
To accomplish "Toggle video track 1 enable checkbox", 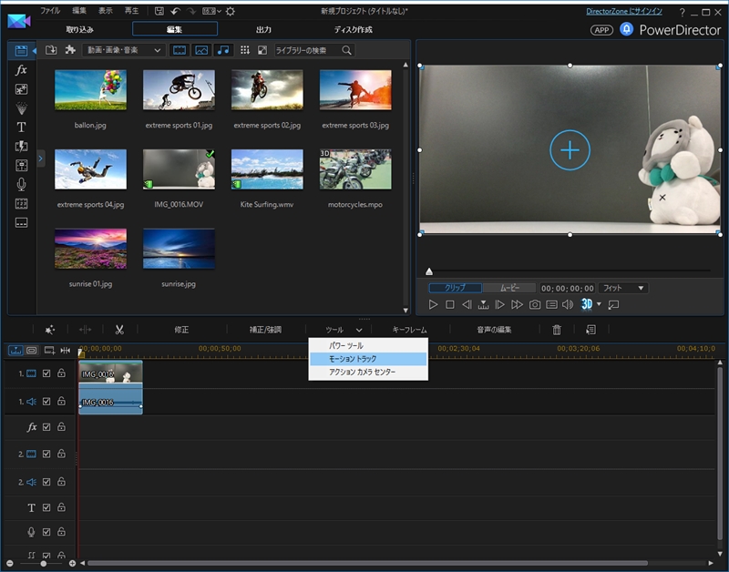I will (46, 373).
